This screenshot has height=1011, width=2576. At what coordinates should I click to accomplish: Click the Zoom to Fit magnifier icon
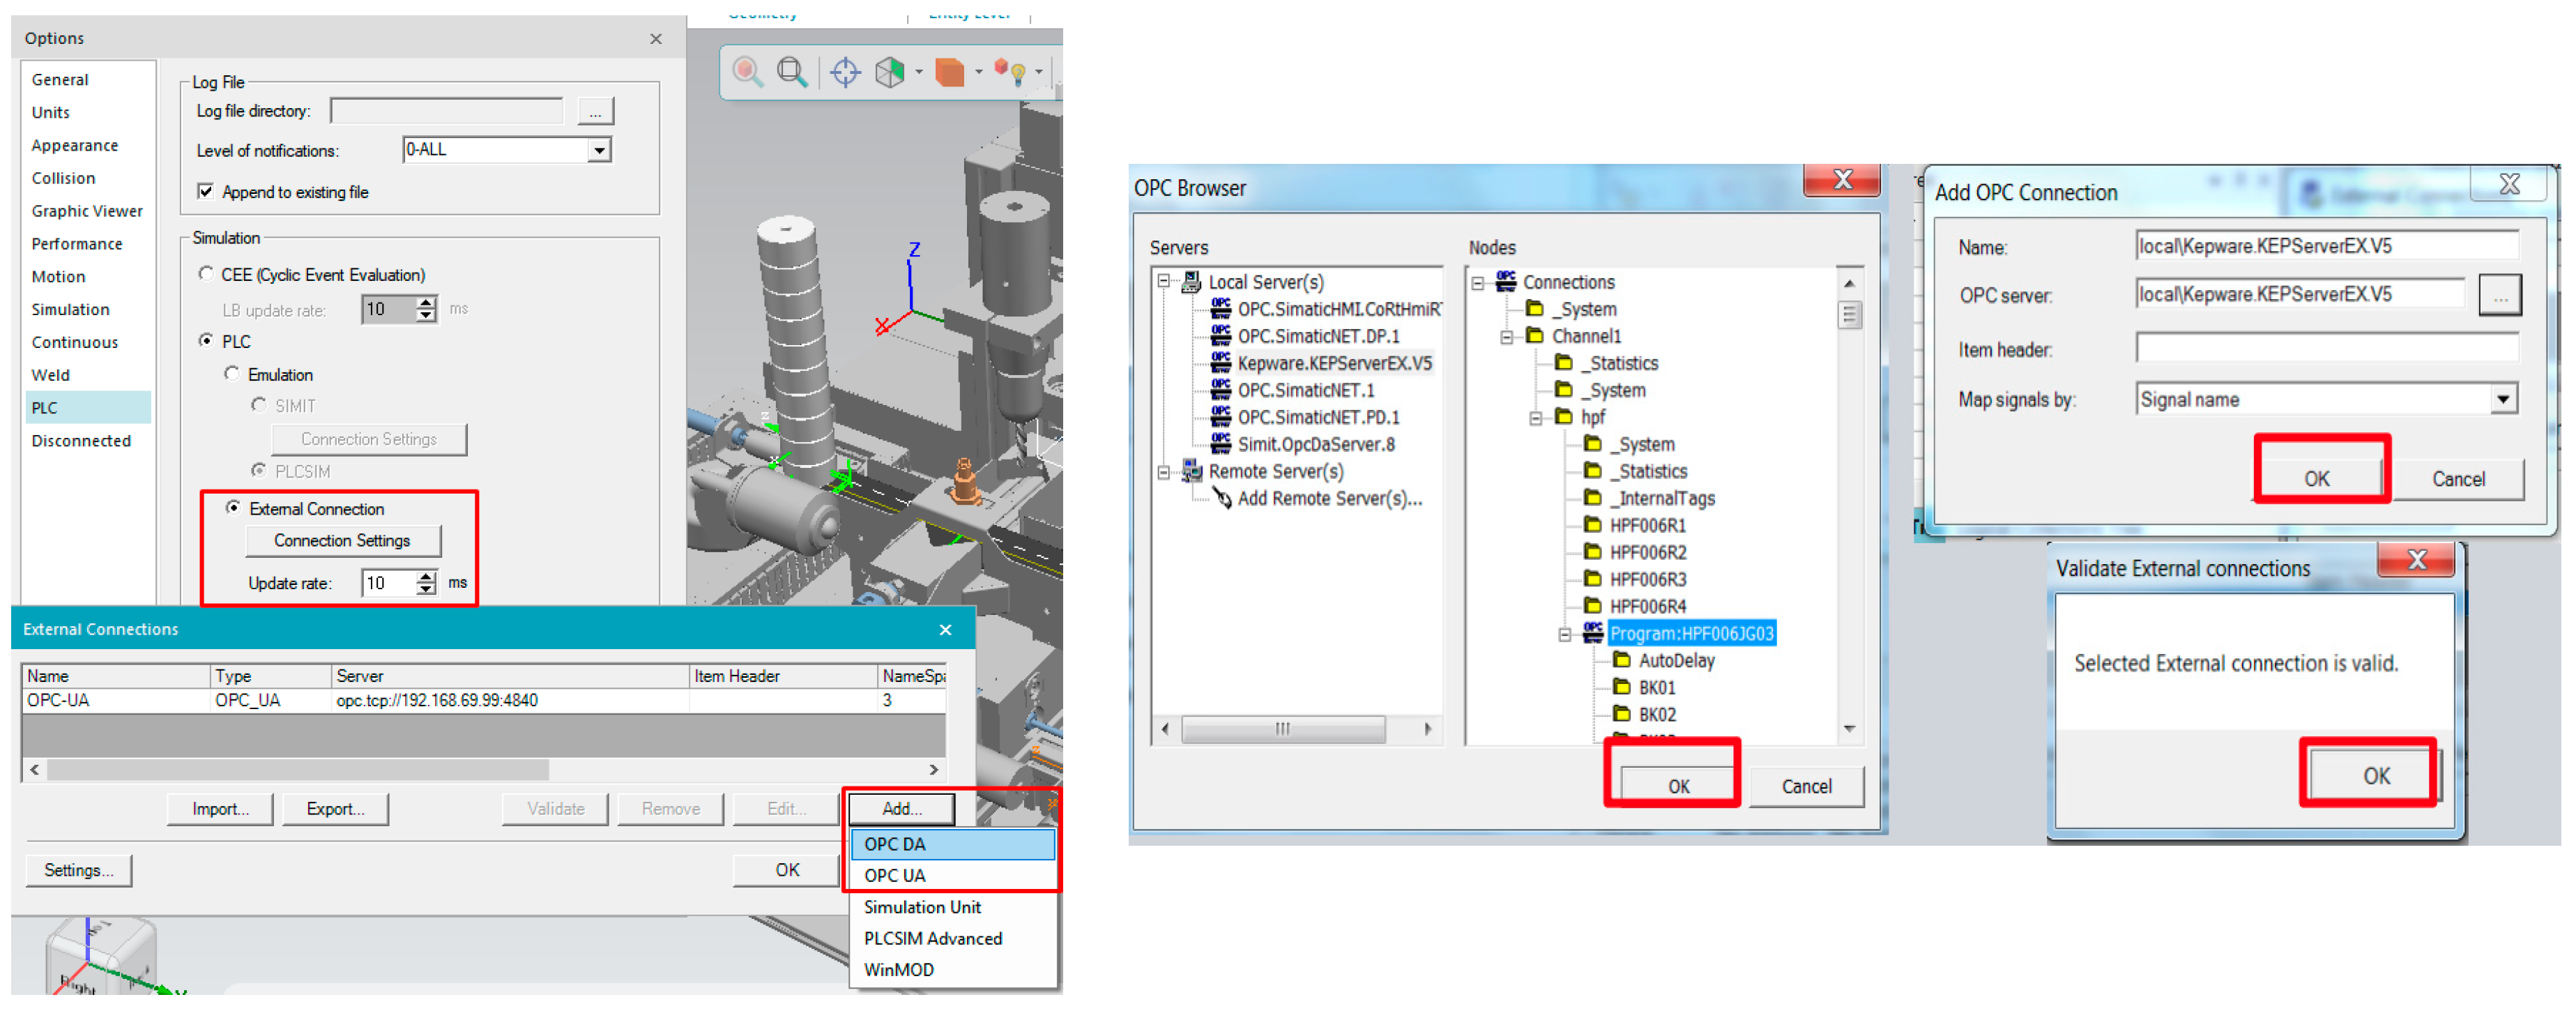coord(792,72)
